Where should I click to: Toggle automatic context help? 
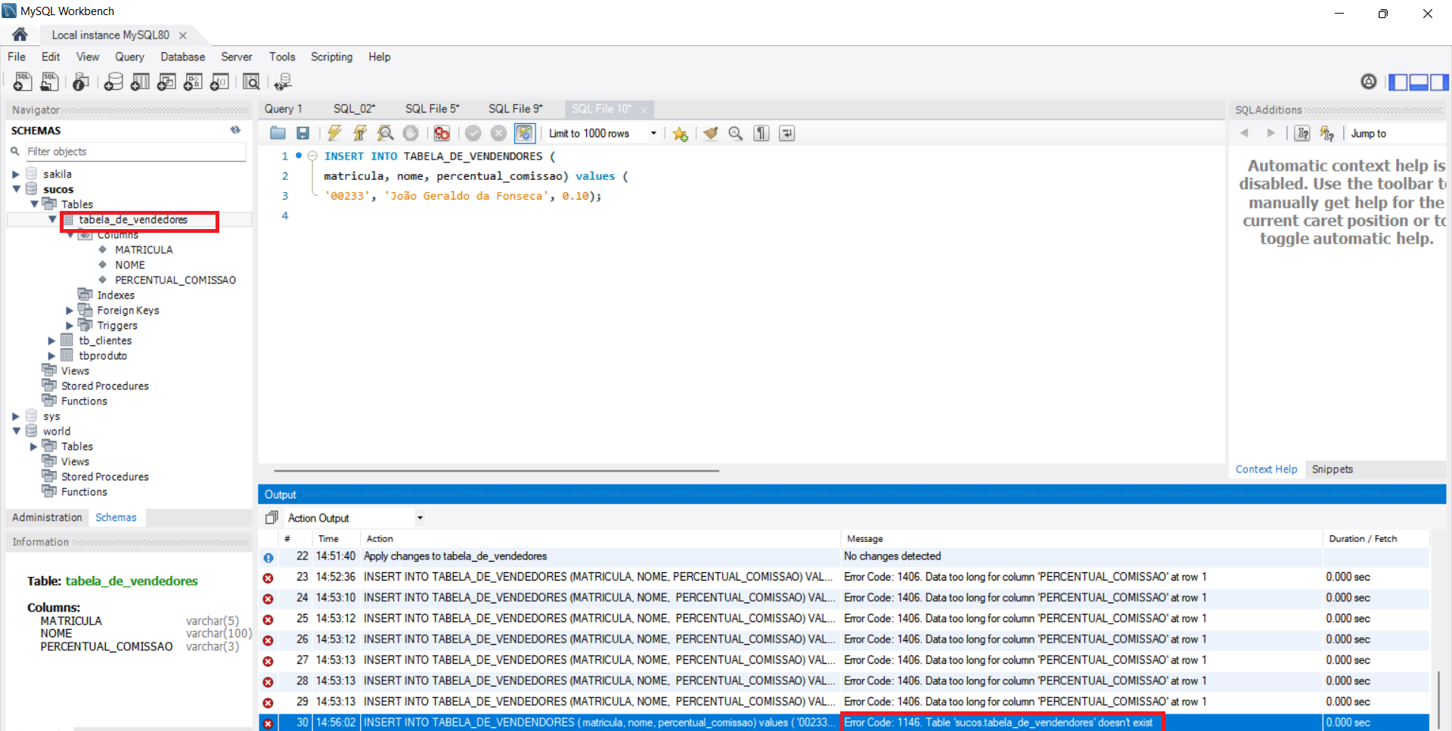click(1327, 134)
